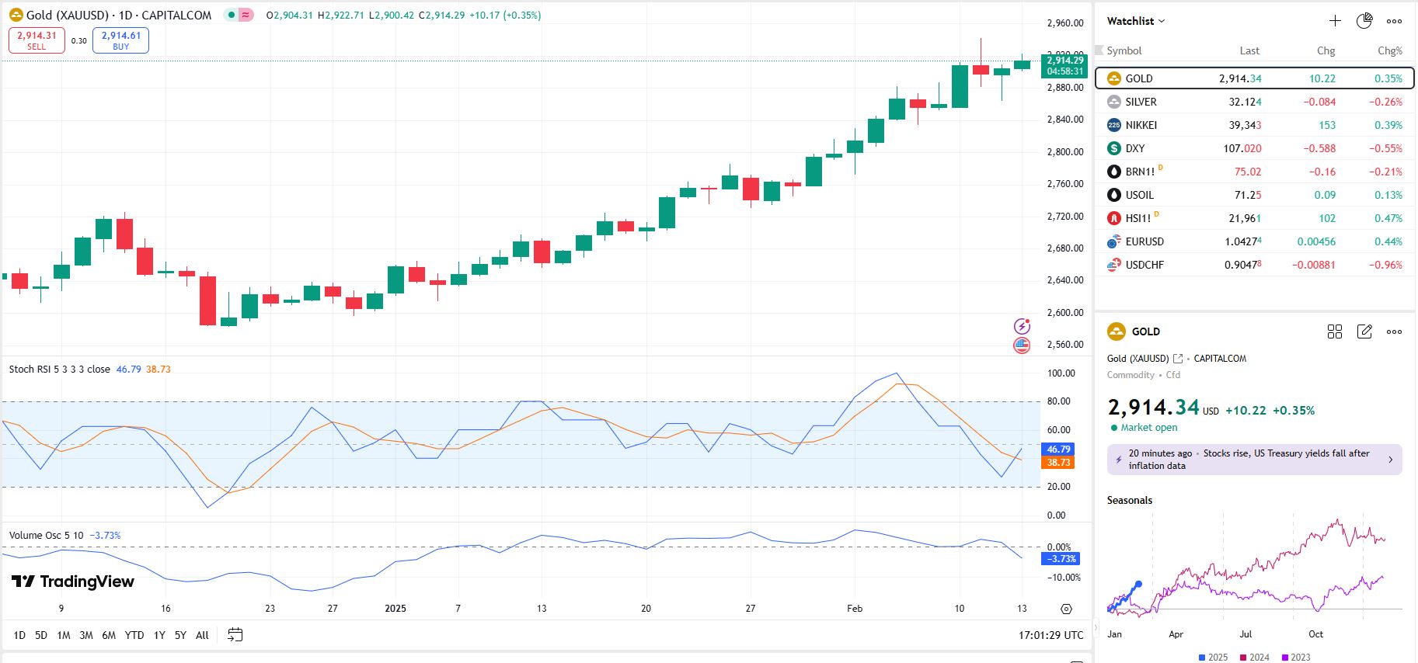1418x663 pixels.
Task: Open the note editor icon for GOLD
Action: coord(1364,331)
